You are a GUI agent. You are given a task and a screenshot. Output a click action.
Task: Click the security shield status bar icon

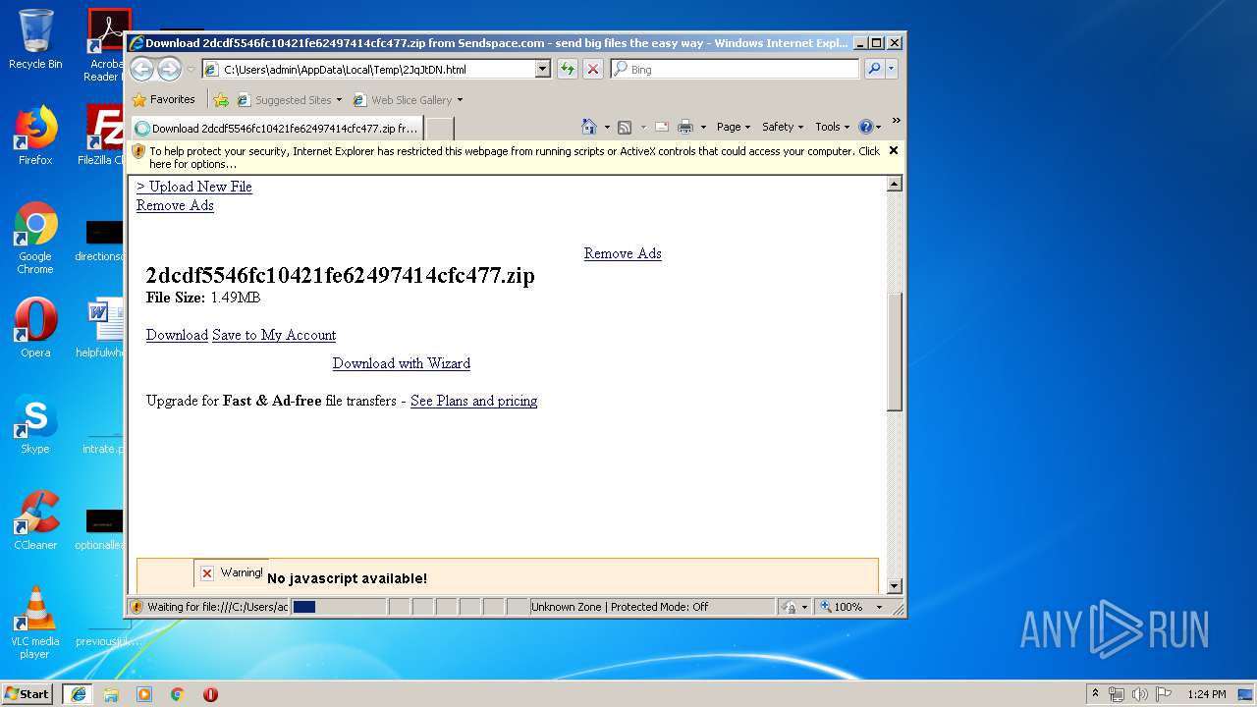137,607
